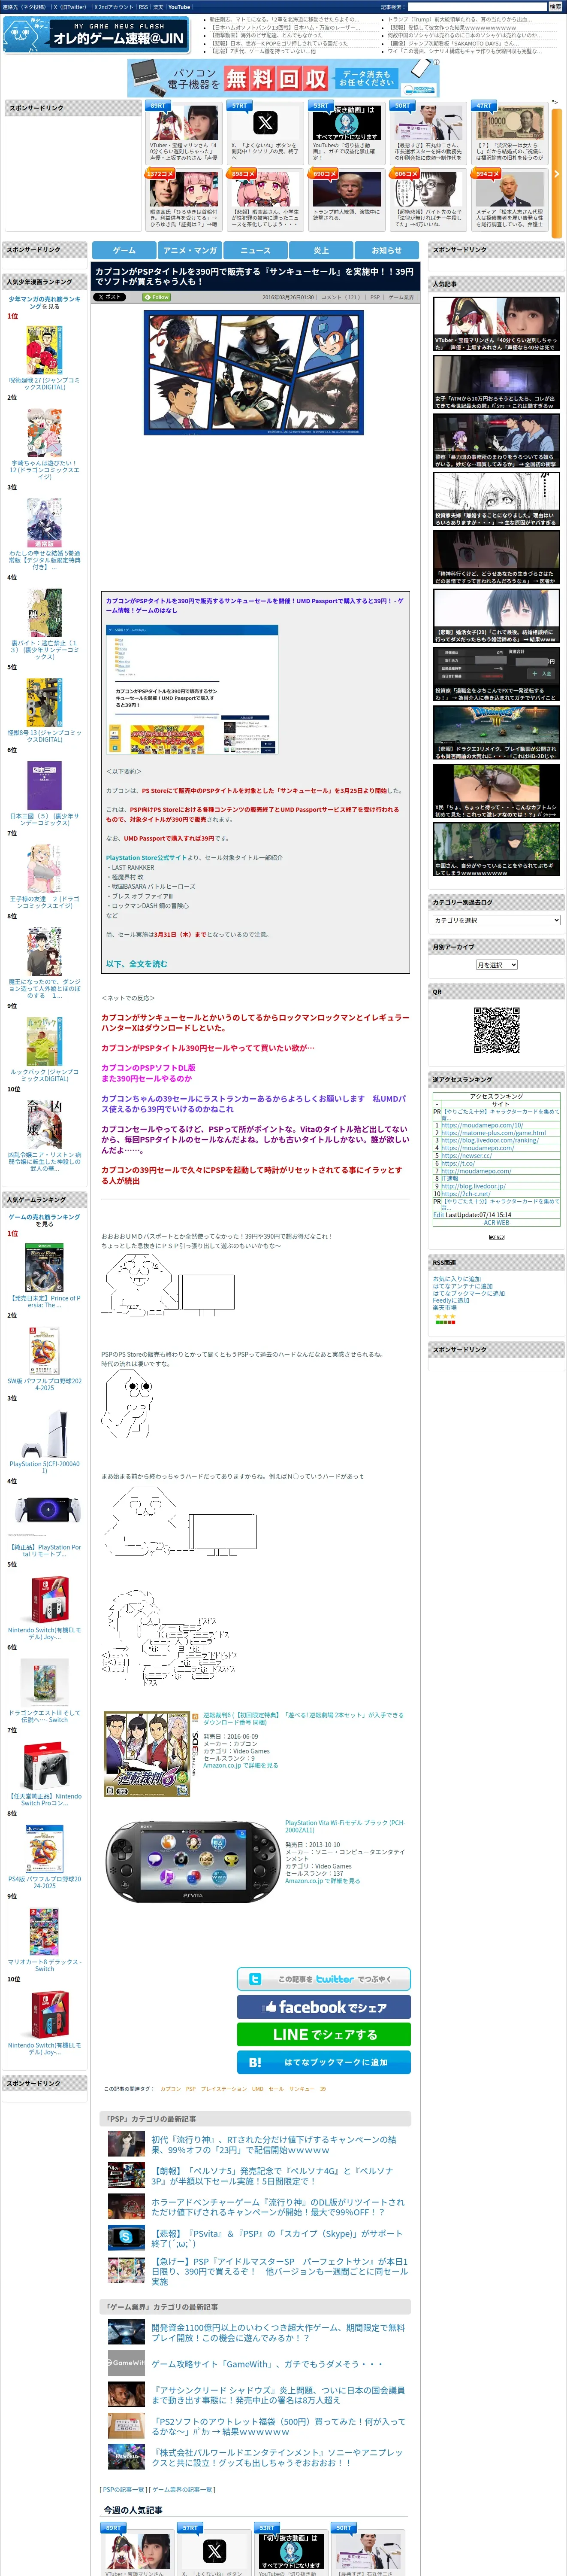The height and width of the screenshot is (2576, 567).
Task: Click the はてなアンテナに追加 link
Action: 462,1286
